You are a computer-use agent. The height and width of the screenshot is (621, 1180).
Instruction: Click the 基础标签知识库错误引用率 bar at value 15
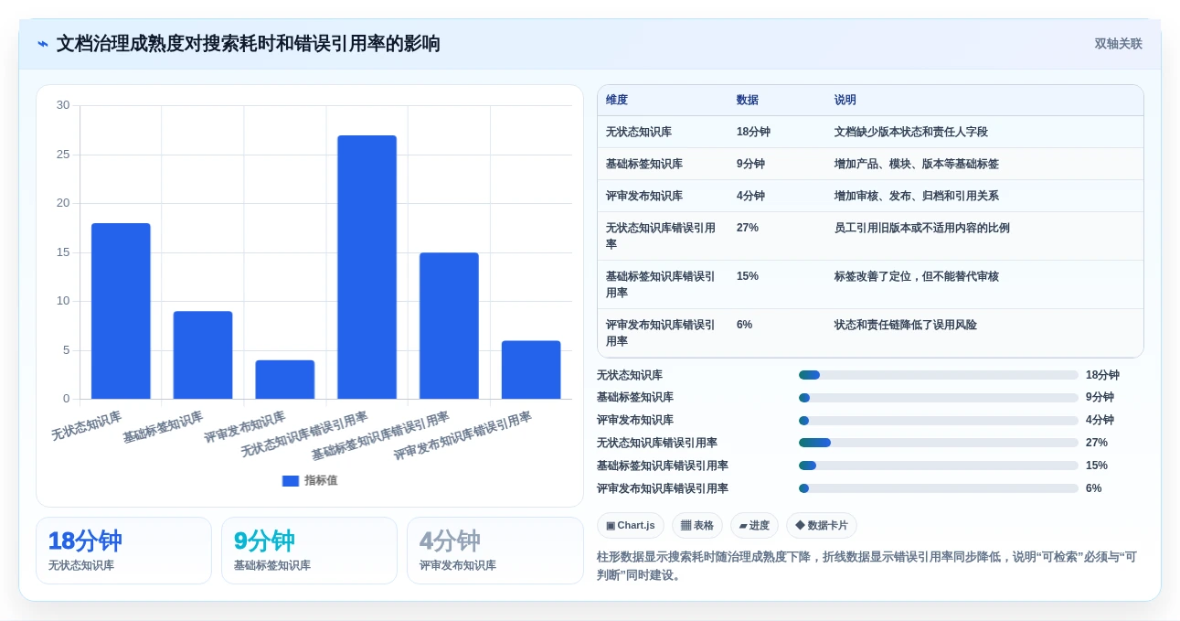pyautogui.click(x=449, y=326)
